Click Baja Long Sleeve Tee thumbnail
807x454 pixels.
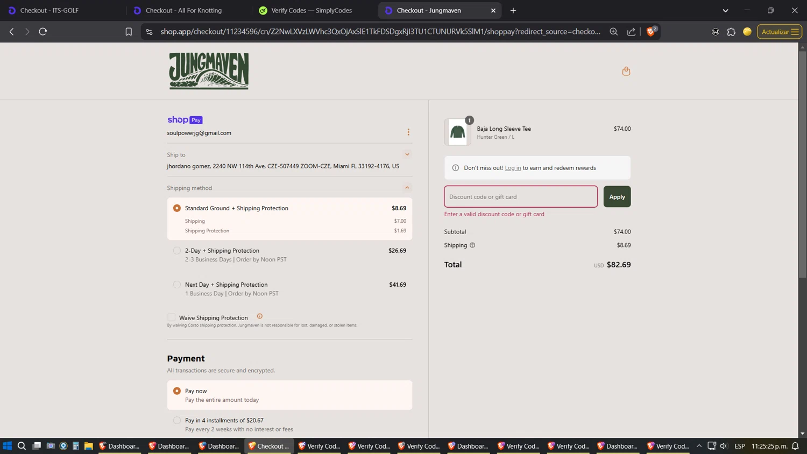[x=457, y=132]
